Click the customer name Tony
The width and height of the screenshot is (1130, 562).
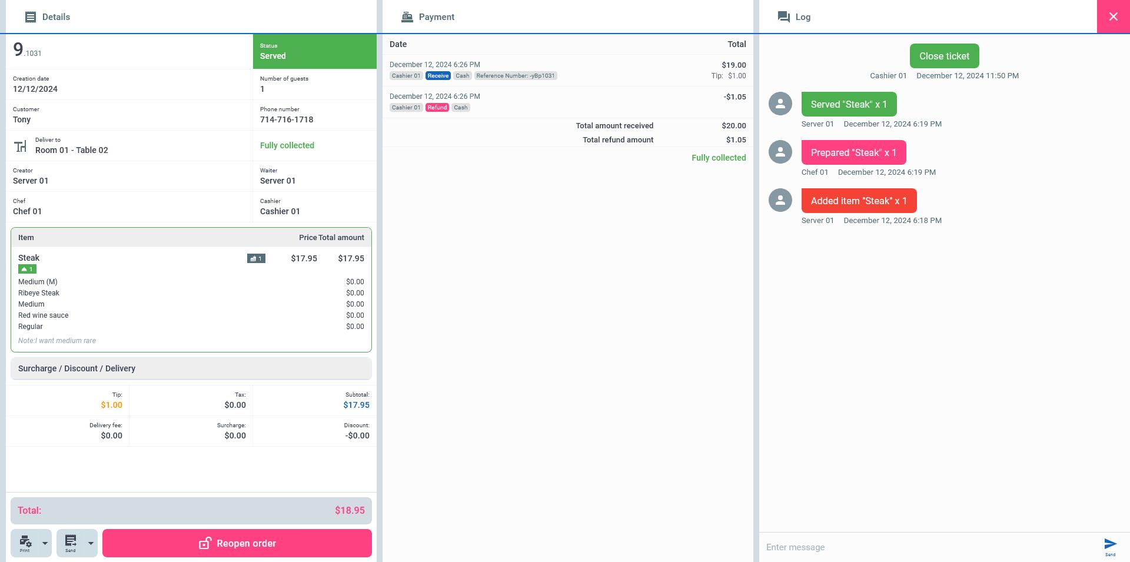click(x=22, y=119)
